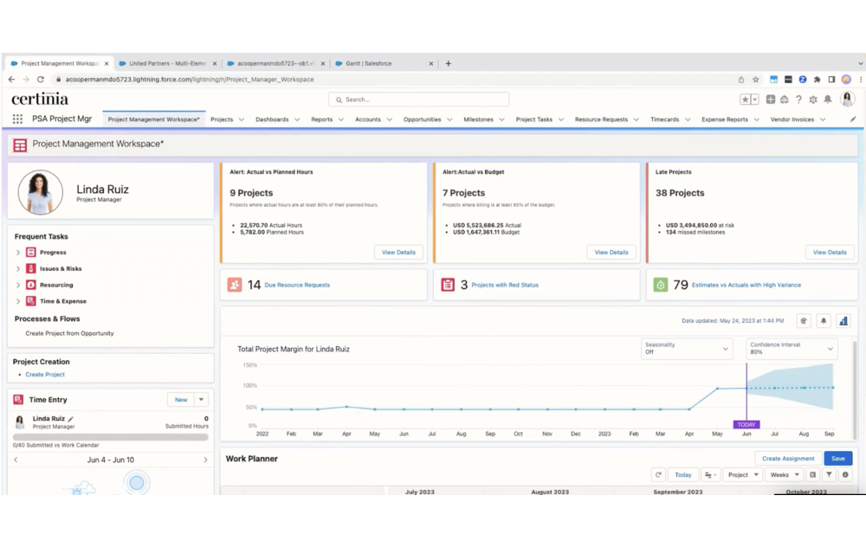Open View Details for Late Projects
This screenshot has width=866, height=547.
point(830,252)
